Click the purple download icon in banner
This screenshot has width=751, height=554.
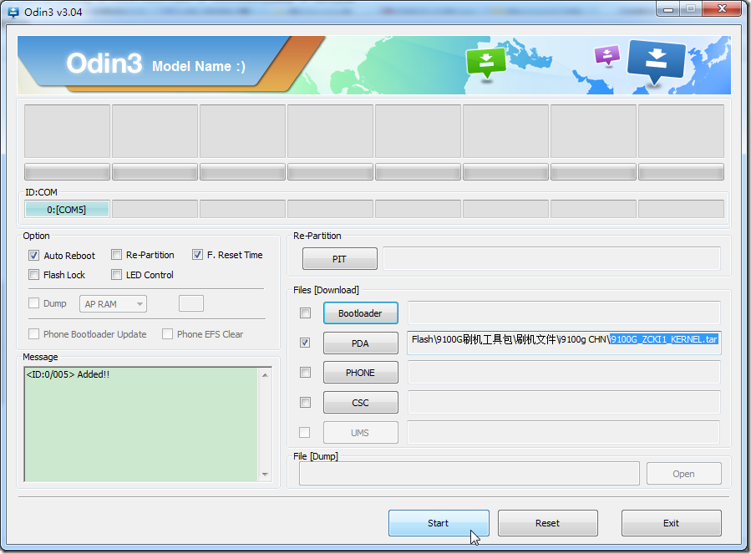tap(606, 54)
